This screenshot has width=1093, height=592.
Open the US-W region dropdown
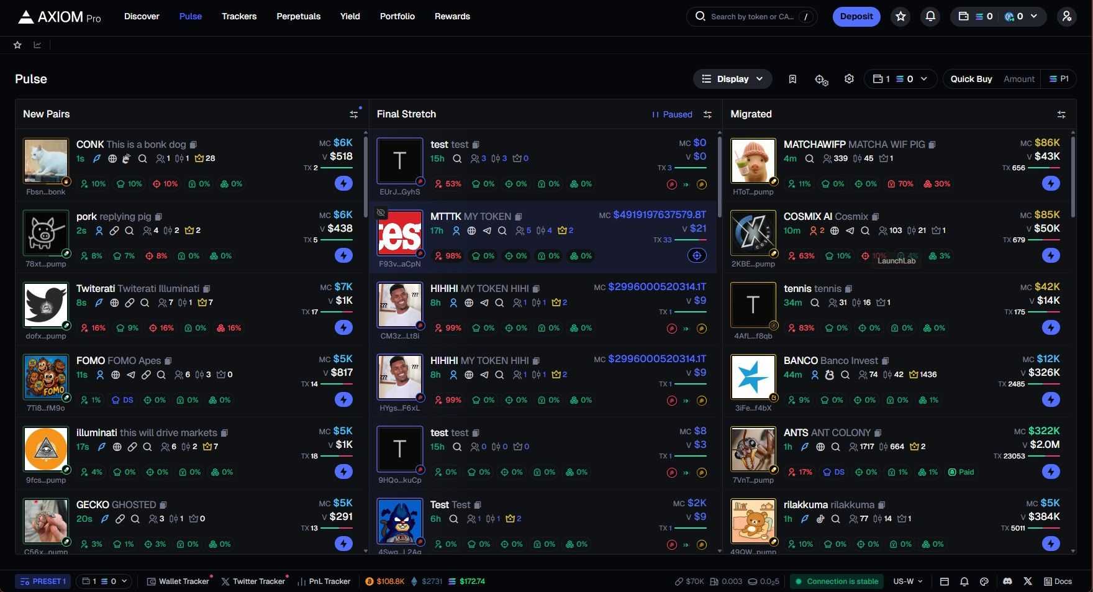[907, 581]
